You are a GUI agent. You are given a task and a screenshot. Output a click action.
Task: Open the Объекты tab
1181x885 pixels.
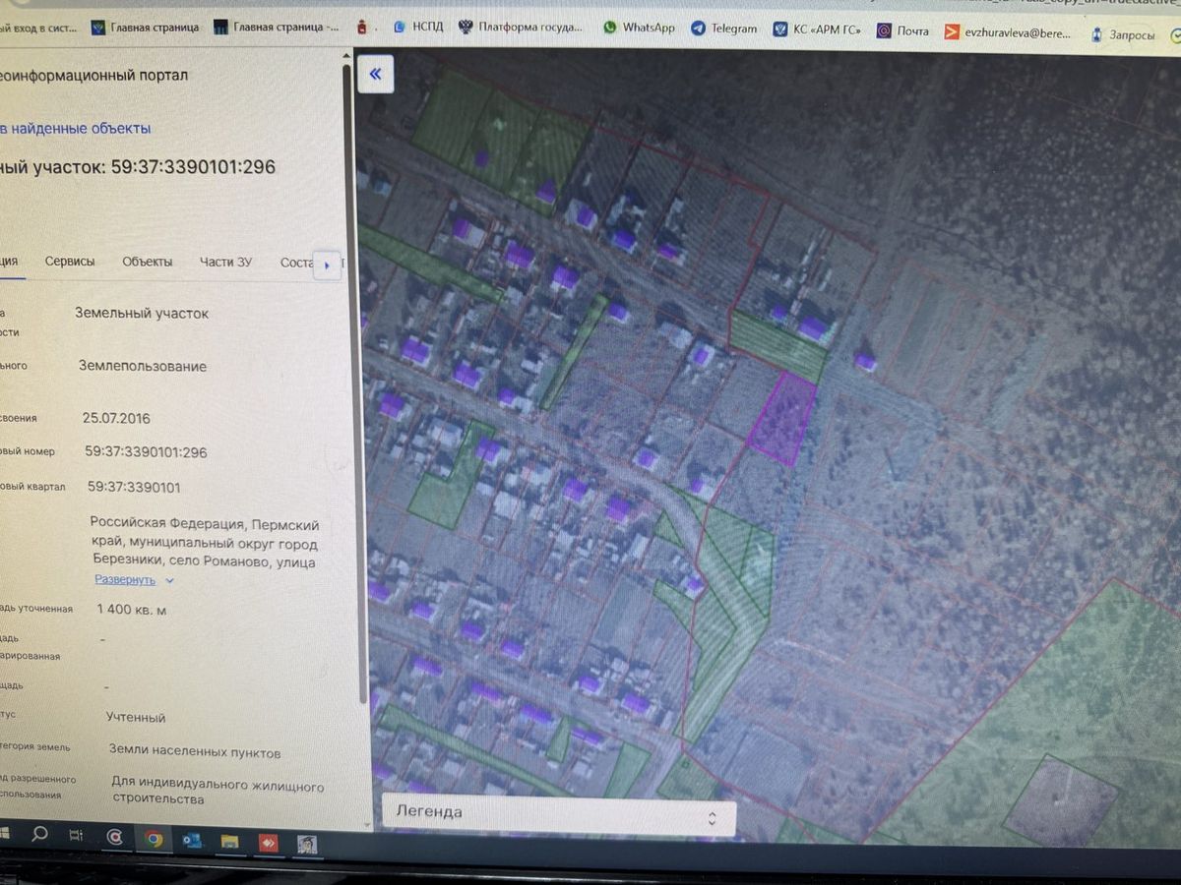pos(148,262)
